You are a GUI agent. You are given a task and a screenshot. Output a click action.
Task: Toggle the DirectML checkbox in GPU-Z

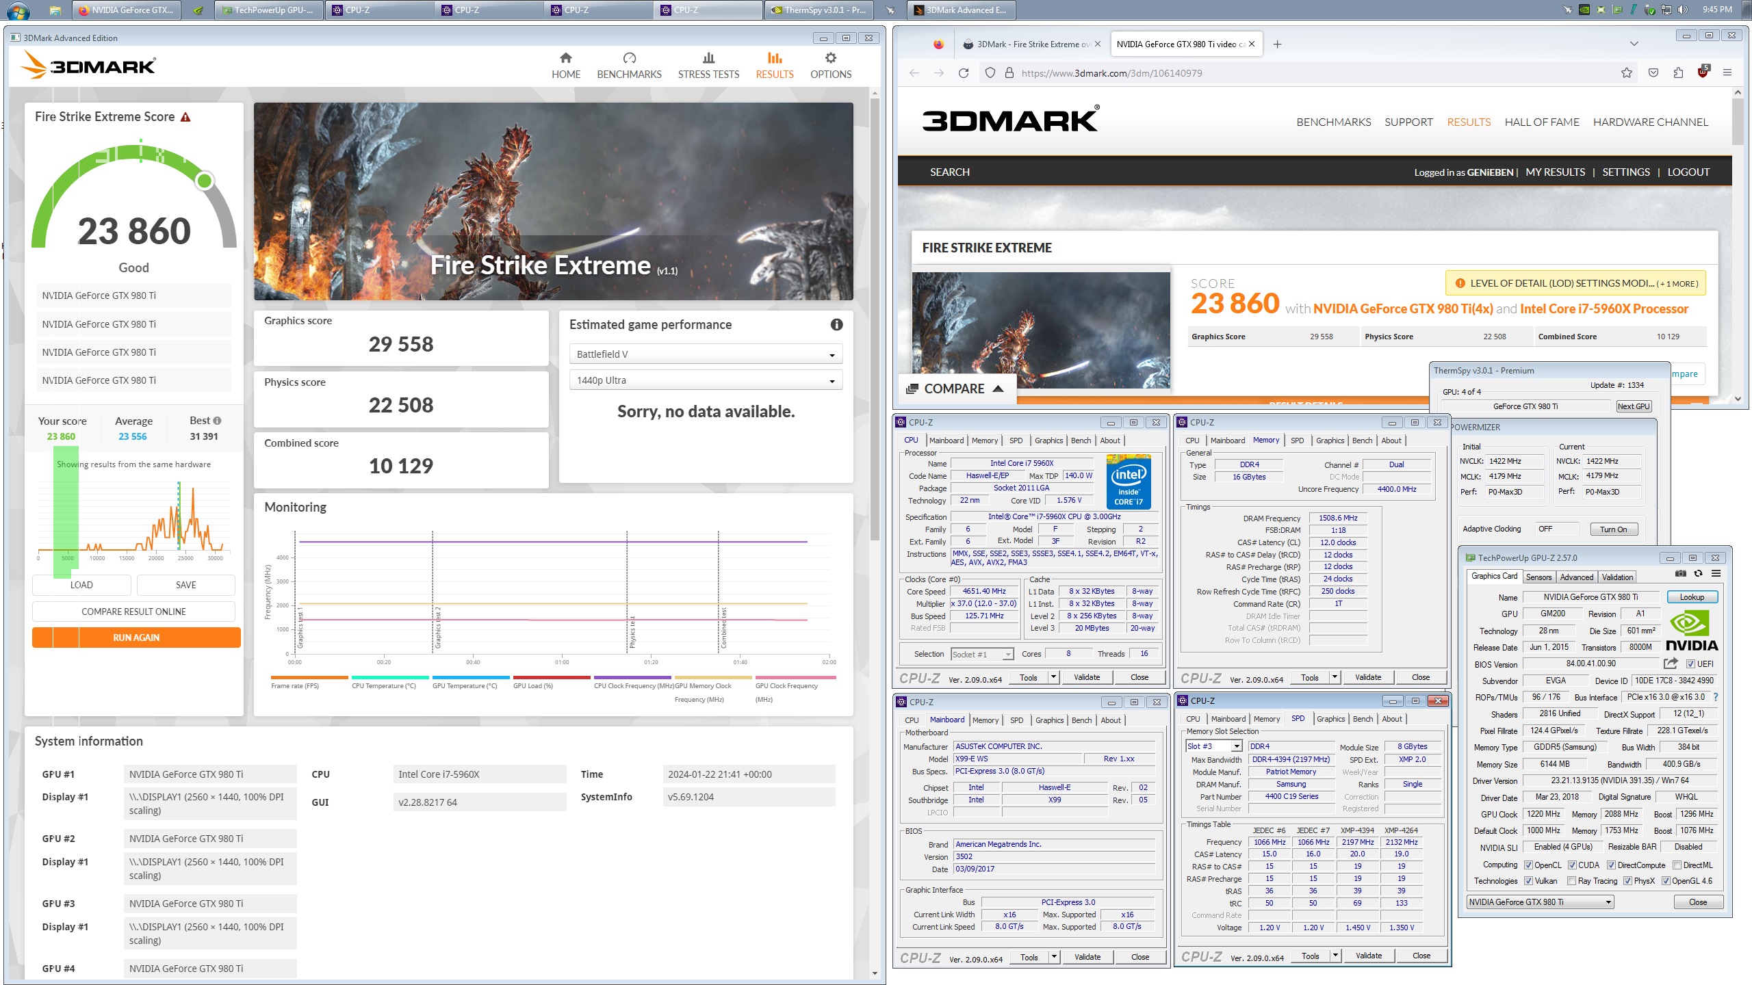tap(1677, 865)
